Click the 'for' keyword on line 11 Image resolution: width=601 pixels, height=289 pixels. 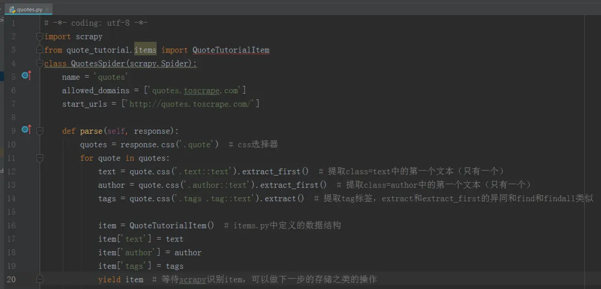[x=87, y=158]
